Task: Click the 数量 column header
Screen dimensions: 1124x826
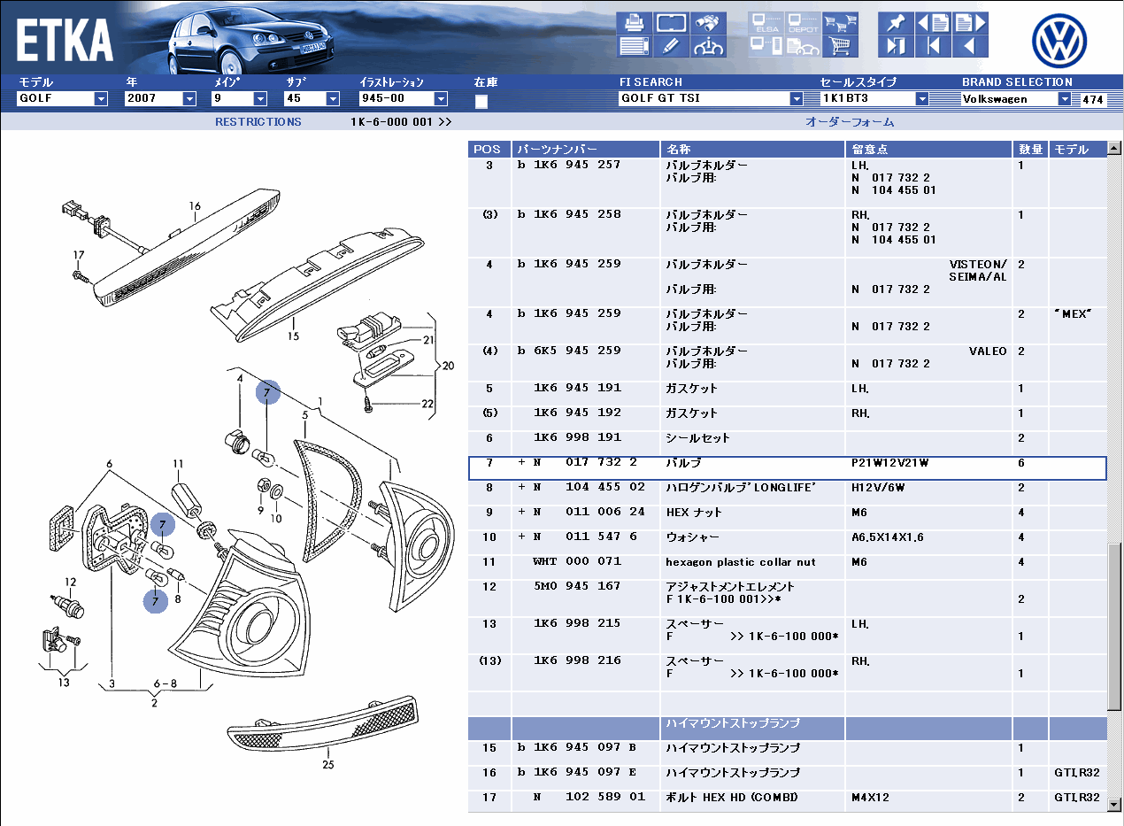Action: (x=1031, y=150)
